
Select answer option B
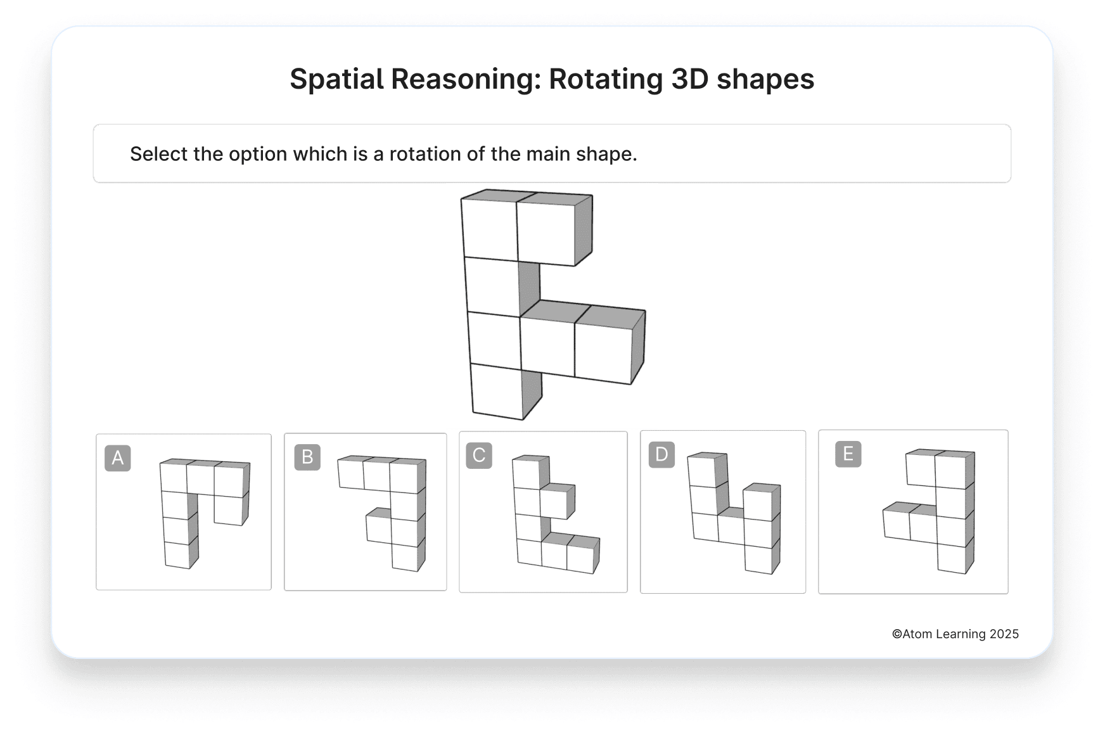point(366,512)
